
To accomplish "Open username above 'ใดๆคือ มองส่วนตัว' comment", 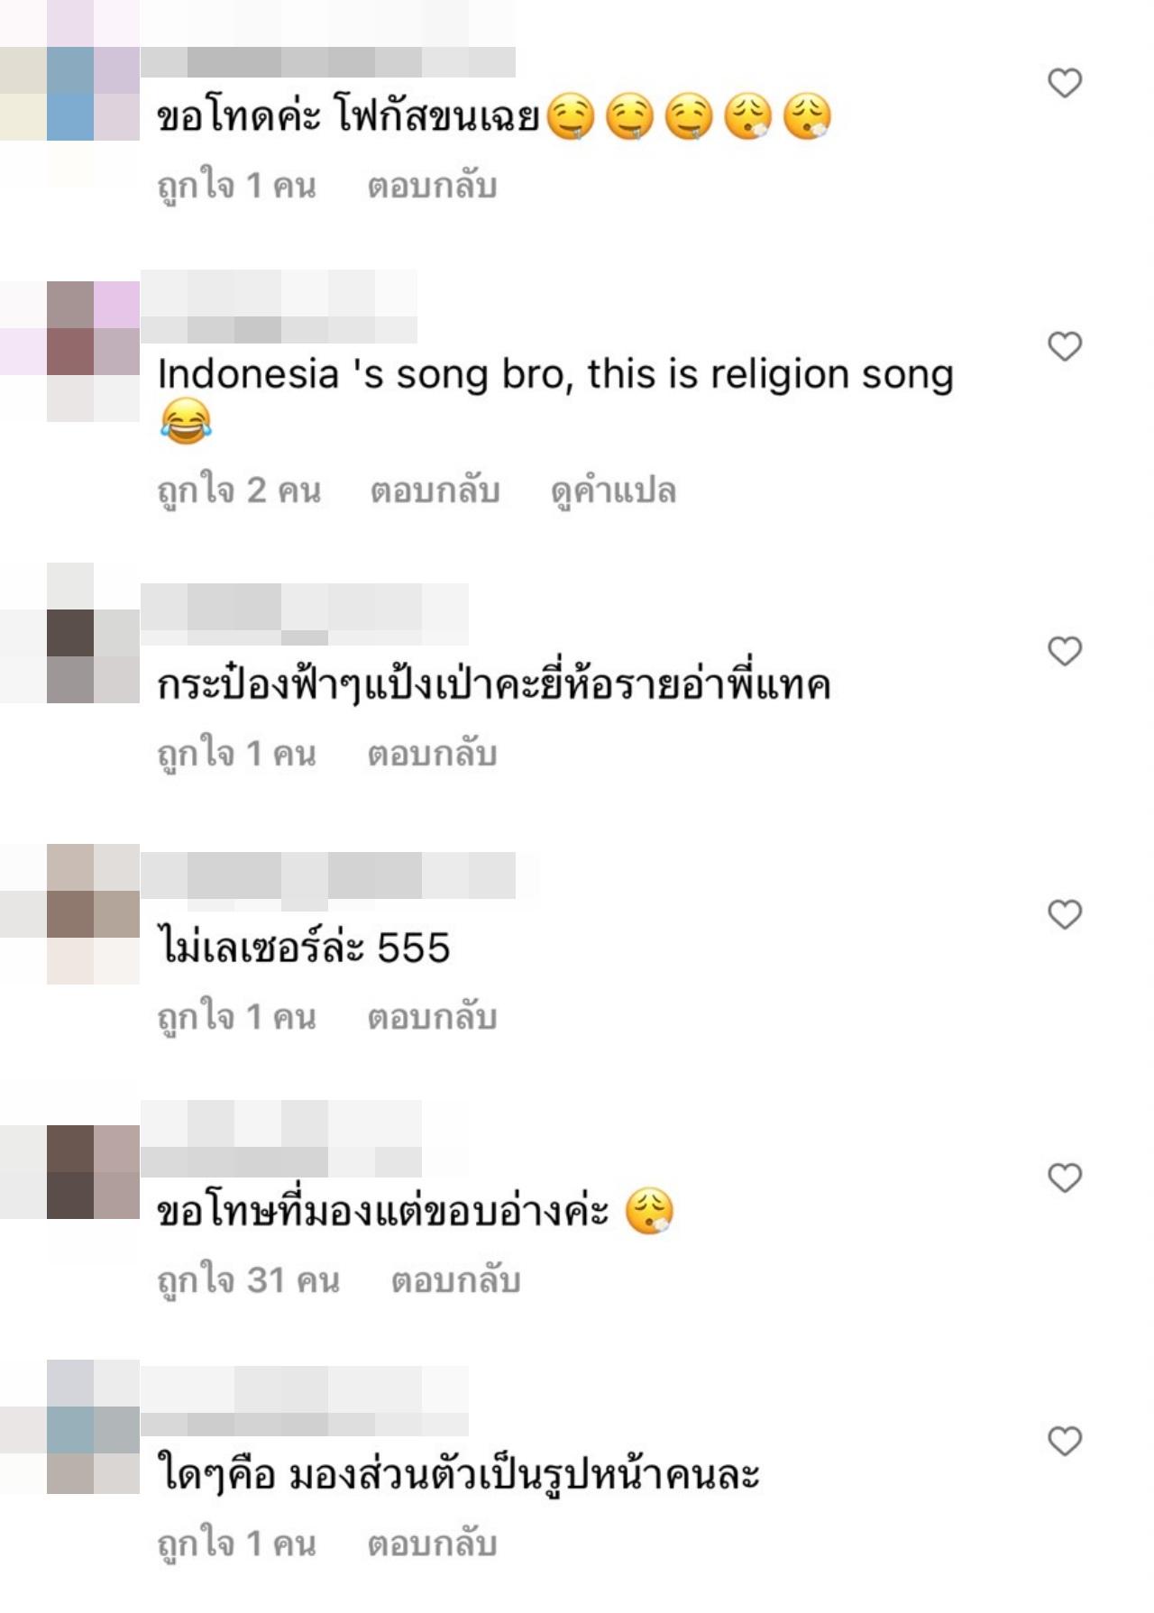I will coord(305,1400).
